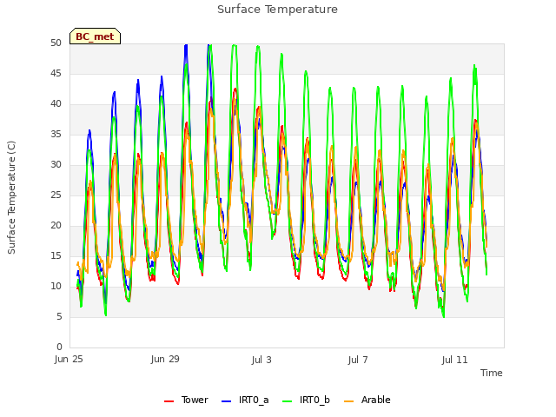Click the Surface Temperature (C) y-axis label
Viewport: 556px width, 417px height.
(x=11, y=197)
